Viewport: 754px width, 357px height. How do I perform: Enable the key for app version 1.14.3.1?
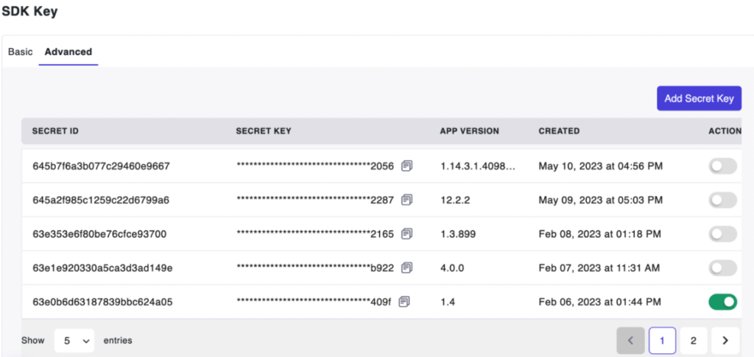722,166
